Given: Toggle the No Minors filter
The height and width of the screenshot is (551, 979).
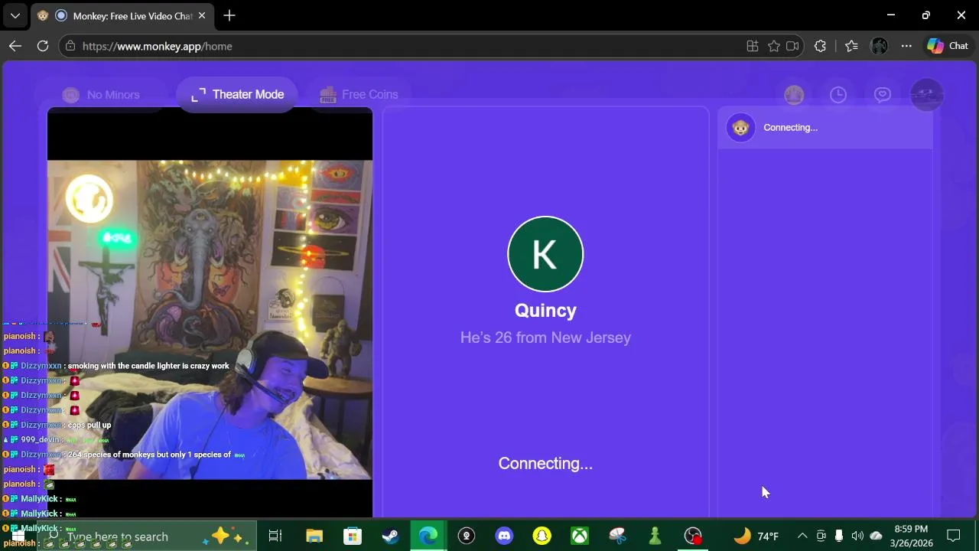Looking at the screenshot, I should point(101,95).
